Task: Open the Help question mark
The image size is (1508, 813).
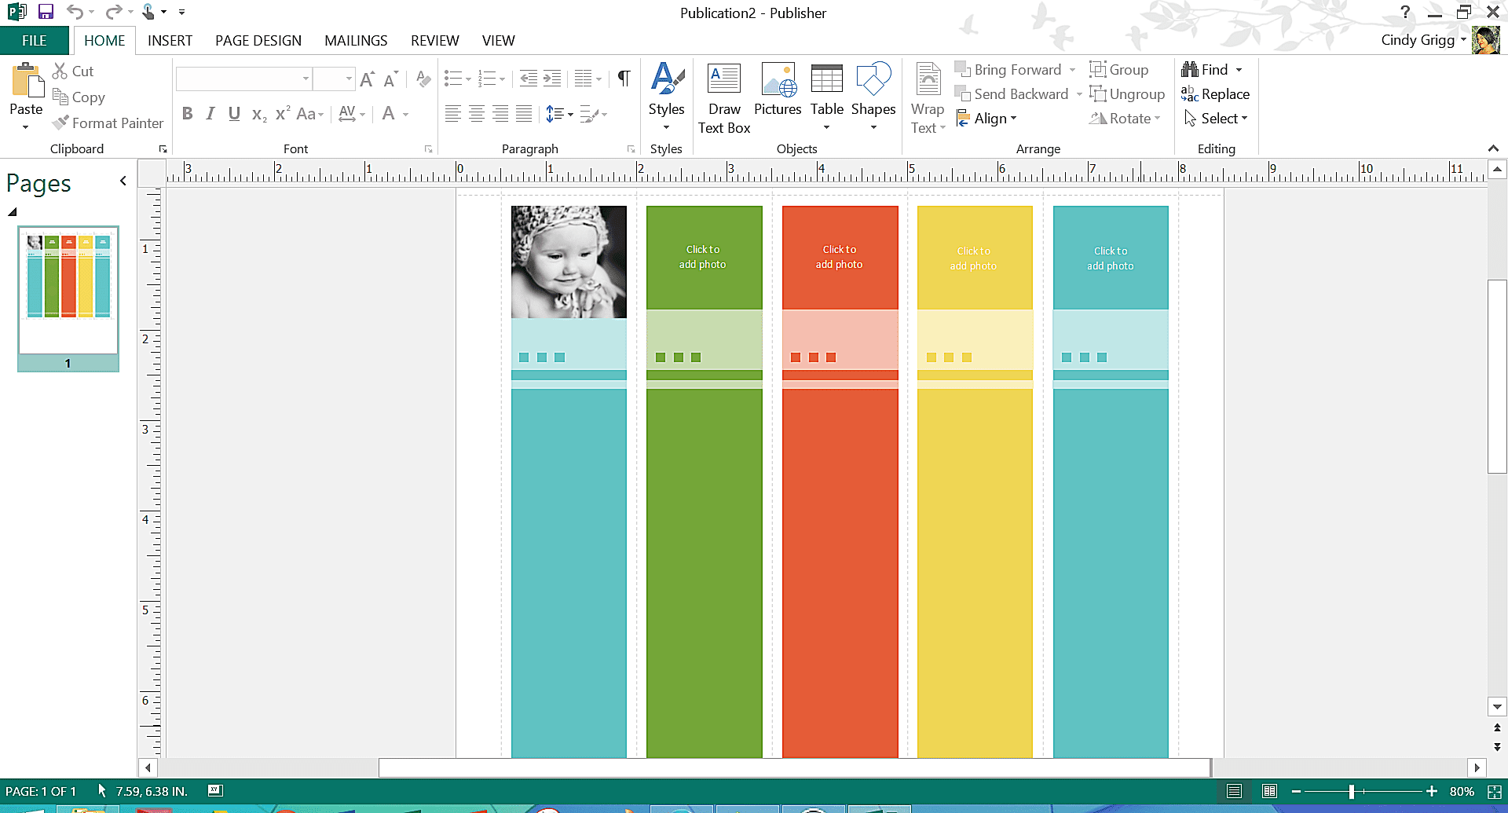Action: 1405,12
